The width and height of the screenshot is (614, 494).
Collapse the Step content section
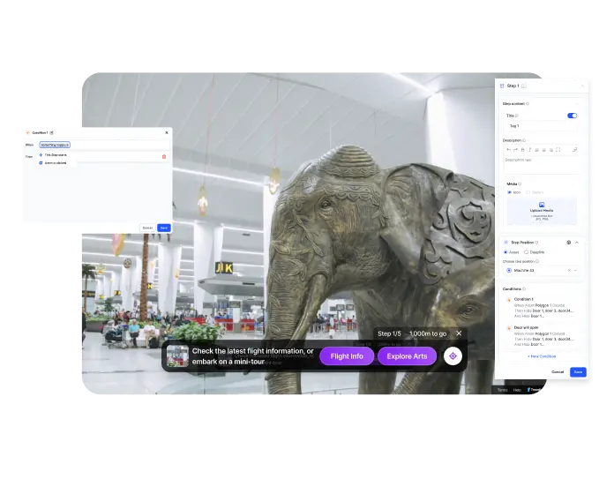click(577, 104)
